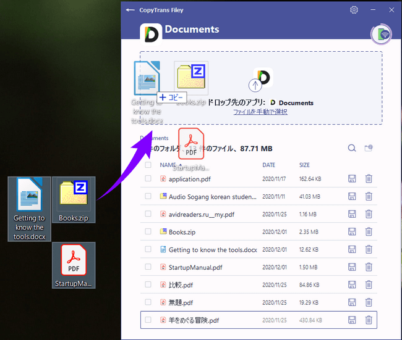This screenshot has height=340, width=402.
Task: Save Getting to know the tools.docx
Action: [352, 249]
